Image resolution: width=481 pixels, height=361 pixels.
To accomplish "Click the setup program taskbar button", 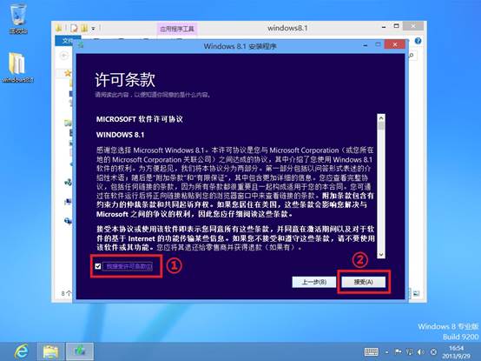I will pyautogui.click(x=80, y=351).
